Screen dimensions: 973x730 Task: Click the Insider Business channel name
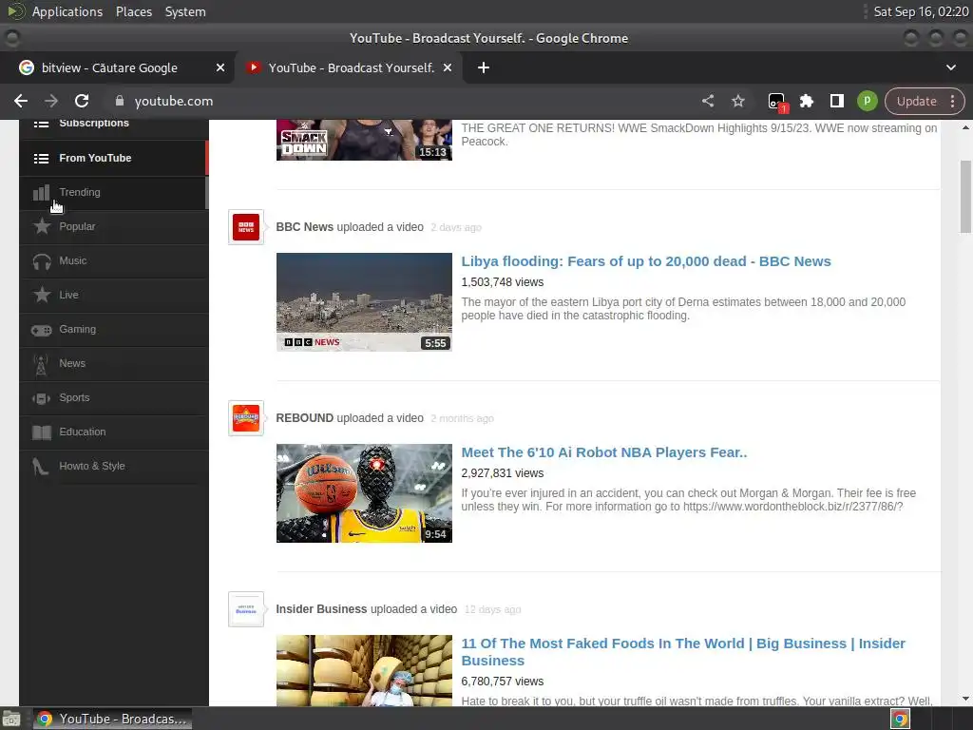[x=321, y=609]
